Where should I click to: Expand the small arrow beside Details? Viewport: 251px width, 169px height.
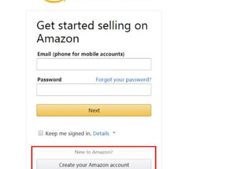(114, 133)
